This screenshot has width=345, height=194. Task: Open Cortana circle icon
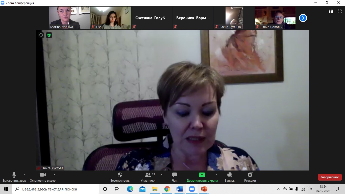pos(105,189)
